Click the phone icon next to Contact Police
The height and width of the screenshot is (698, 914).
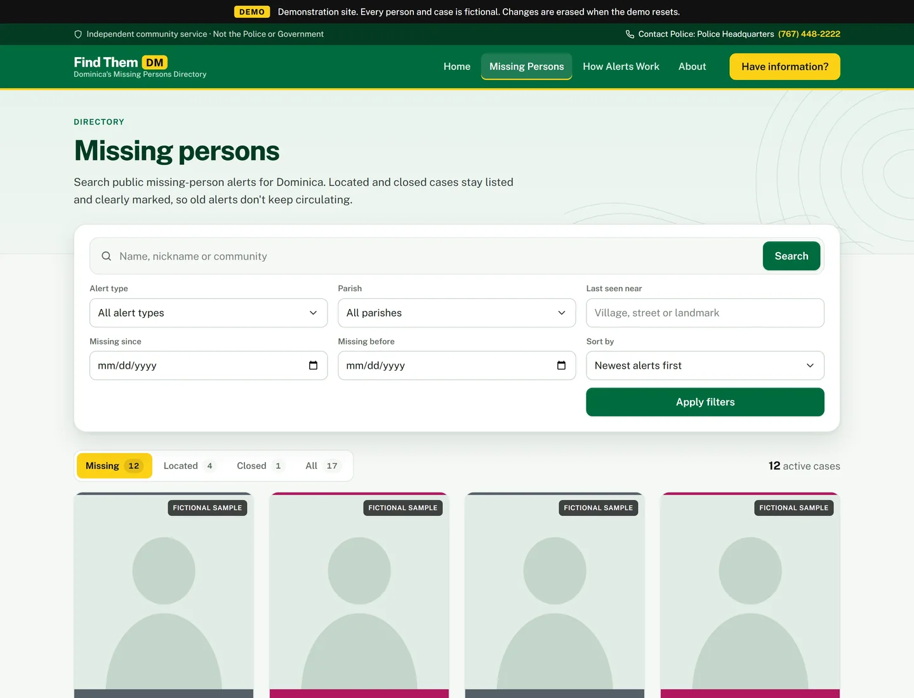630,34
